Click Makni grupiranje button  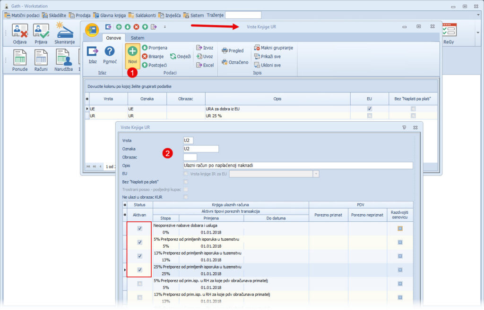point(273,48)
